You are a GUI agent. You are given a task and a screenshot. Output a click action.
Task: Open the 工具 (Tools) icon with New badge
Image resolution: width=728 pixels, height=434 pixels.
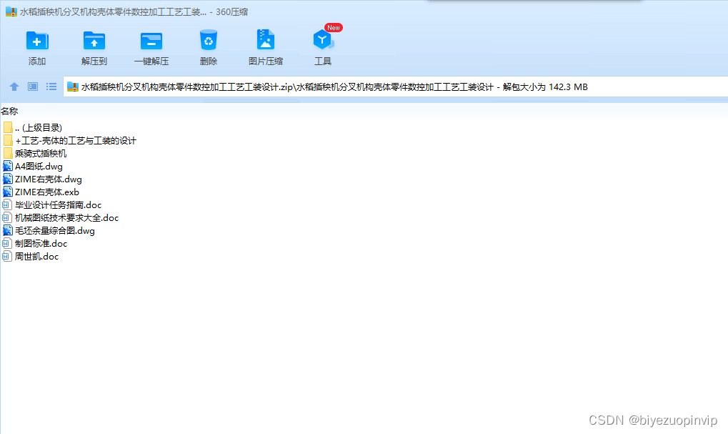tap(324, 39)
